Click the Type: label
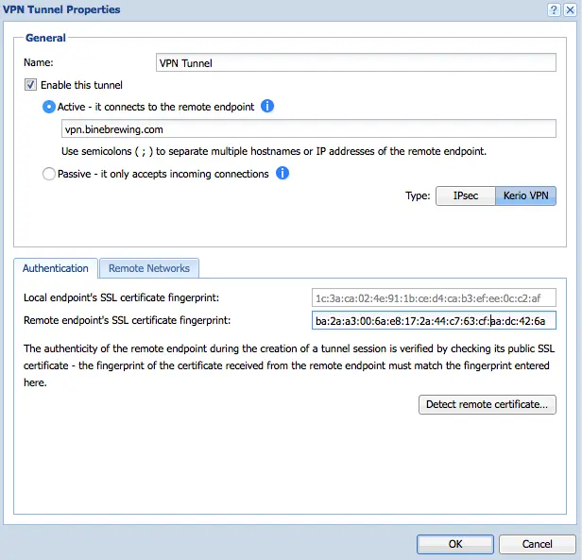 pyautogui.click(x=418, y=195)
